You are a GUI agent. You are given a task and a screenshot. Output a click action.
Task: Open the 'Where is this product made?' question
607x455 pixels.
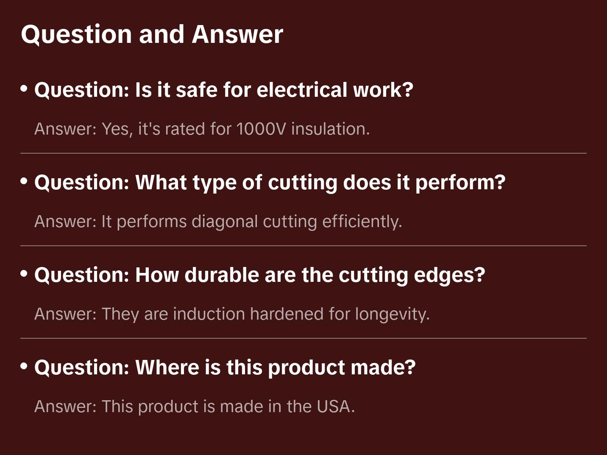pyautogui.click(x=225, y=368)
